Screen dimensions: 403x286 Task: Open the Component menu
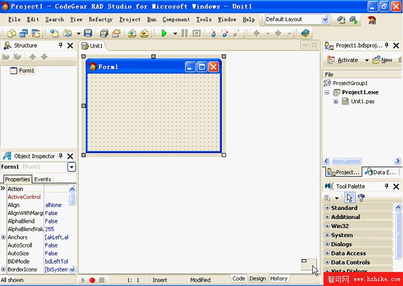[x=176, y=20]
